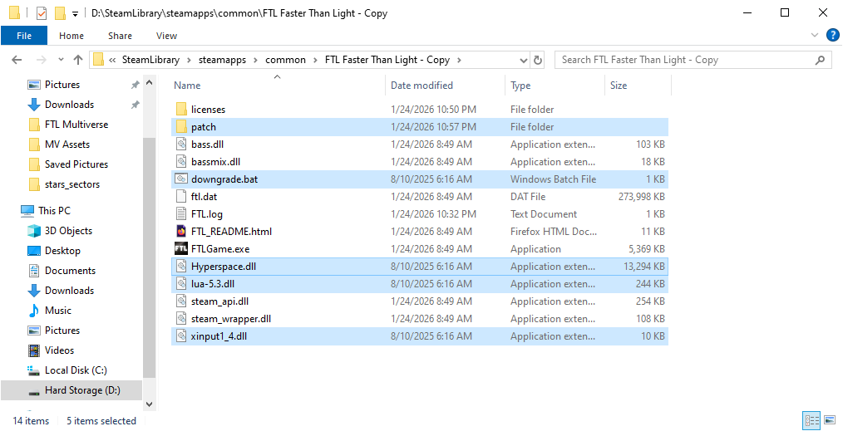
Task: Click the search magnifier icon
Action: pos(820,60)
